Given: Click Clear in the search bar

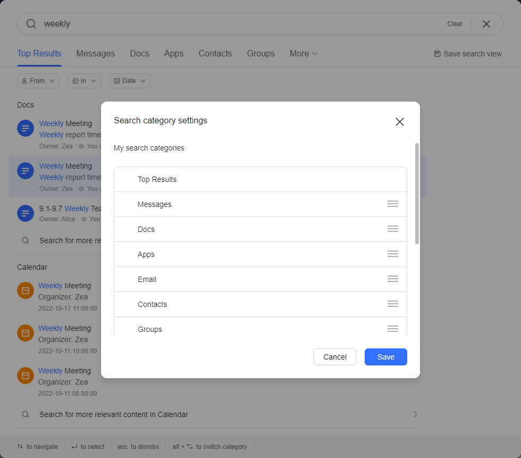Looking at the screenshot, I should (455, 24).
